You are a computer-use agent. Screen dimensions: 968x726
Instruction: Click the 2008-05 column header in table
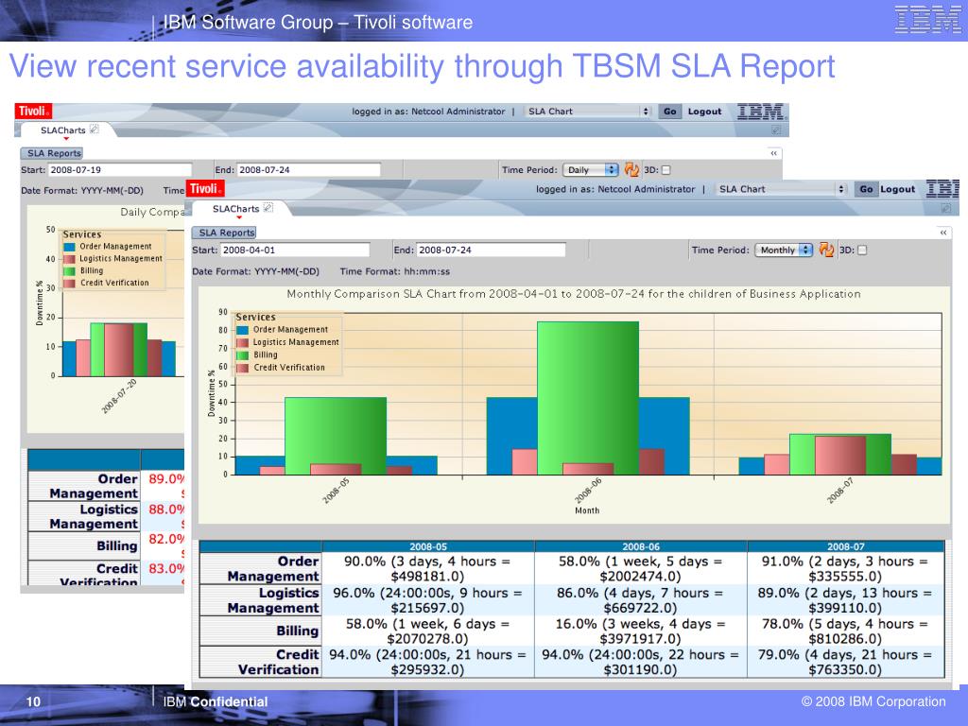coord(428,546)
